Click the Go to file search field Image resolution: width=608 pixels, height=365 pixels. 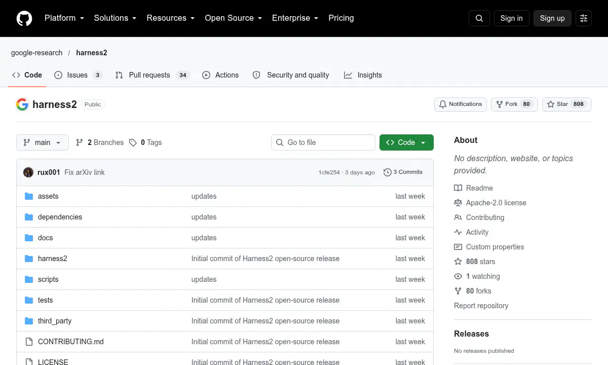tap(323, 142)
